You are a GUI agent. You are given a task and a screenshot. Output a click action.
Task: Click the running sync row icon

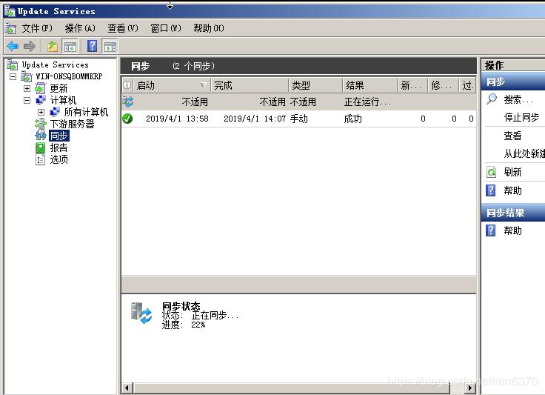click(128, 102)
